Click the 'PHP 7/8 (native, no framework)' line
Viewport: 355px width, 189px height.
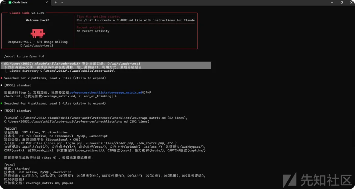click(56, 136)
